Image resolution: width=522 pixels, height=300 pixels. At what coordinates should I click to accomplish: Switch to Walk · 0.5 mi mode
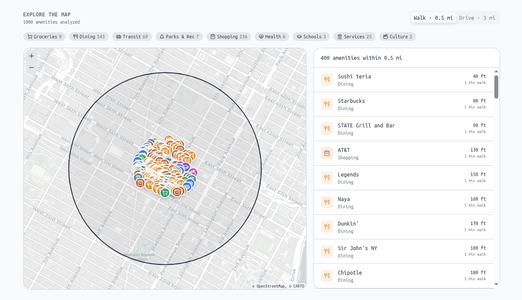point(433,18)
